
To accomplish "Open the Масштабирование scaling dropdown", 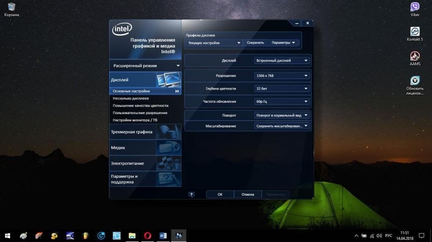I will click(282, 126).
